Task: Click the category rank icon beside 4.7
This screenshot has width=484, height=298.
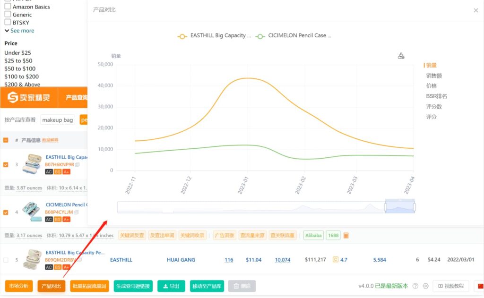Action: pos(335,259)
